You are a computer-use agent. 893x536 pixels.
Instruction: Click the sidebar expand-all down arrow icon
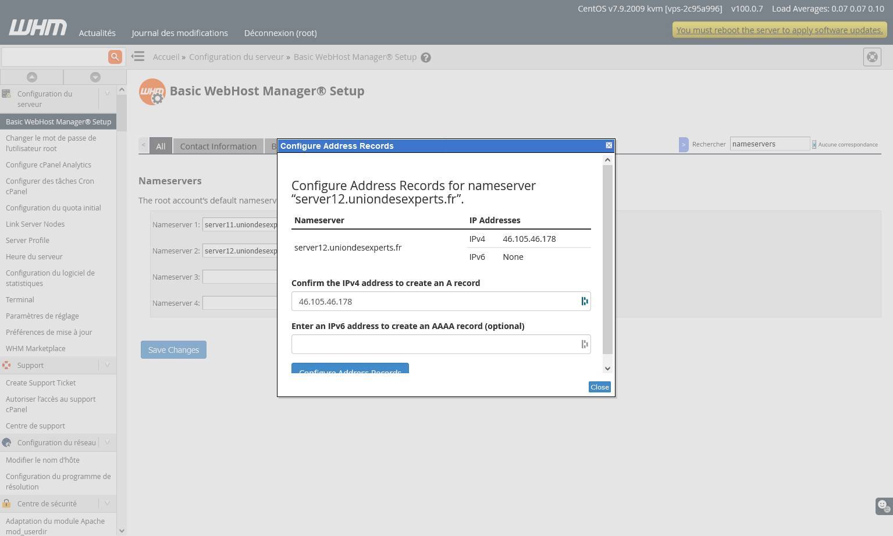coord(95,77)
